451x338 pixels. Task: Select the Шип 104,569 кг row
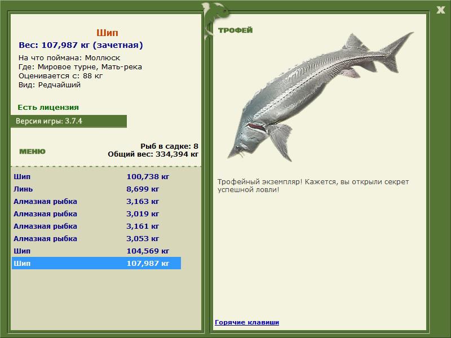pos(96,251)
